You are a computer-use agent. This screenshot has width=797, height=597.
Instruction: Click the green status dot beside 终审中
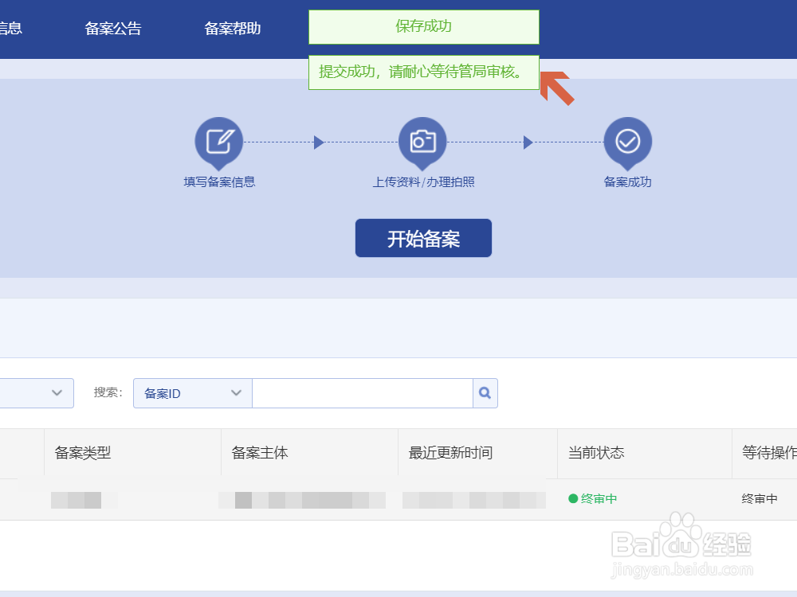tap(573, 498)
